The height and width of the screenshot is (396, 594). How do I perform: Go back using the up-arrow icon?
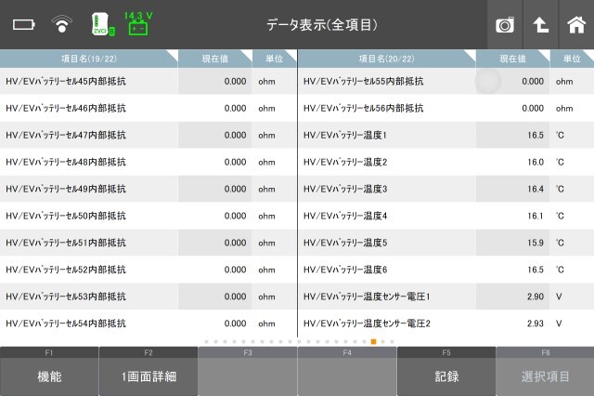[540, 25]
